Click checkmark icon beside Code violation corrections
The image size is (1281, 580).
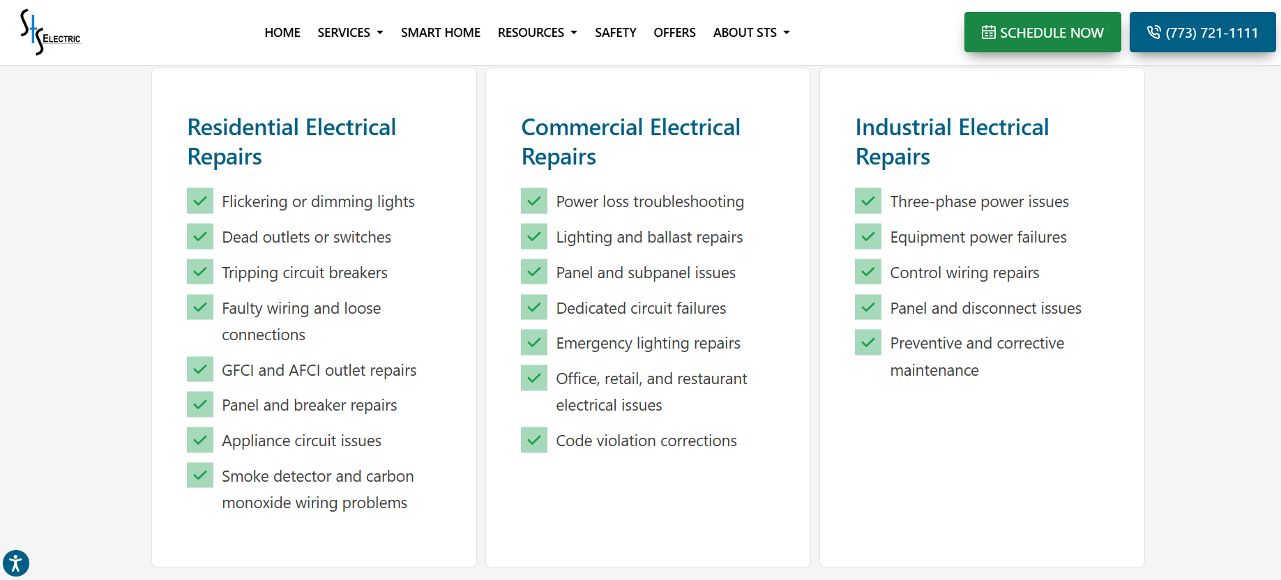coord(534,440)
